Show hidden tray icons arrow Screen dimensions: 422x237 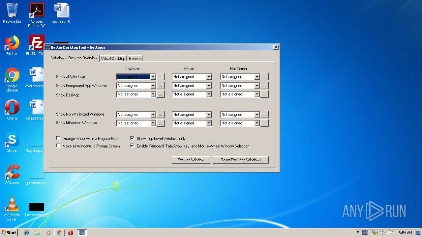pos(358,233)
